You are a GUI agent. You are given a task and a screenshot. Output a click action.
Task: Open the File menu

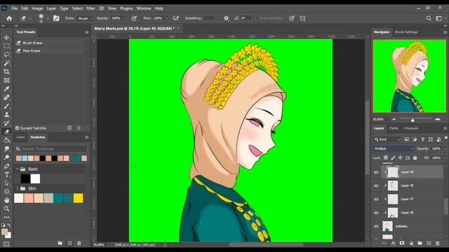pyautogui.click(x=14, y=8)
